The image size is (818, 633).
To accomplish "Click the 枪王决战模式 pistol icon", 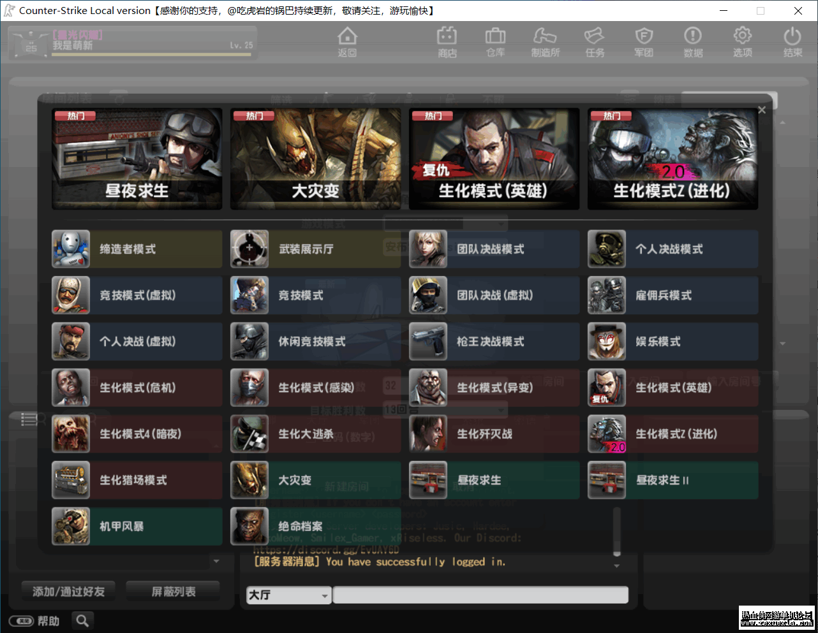I will coord(428,342).
